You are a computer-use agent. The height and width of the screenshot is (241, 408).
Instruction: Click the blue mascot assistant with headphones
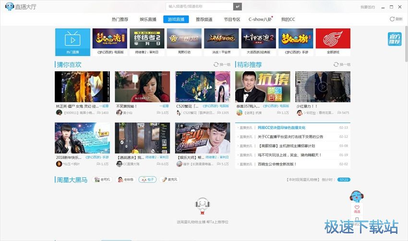coord(357,197)
